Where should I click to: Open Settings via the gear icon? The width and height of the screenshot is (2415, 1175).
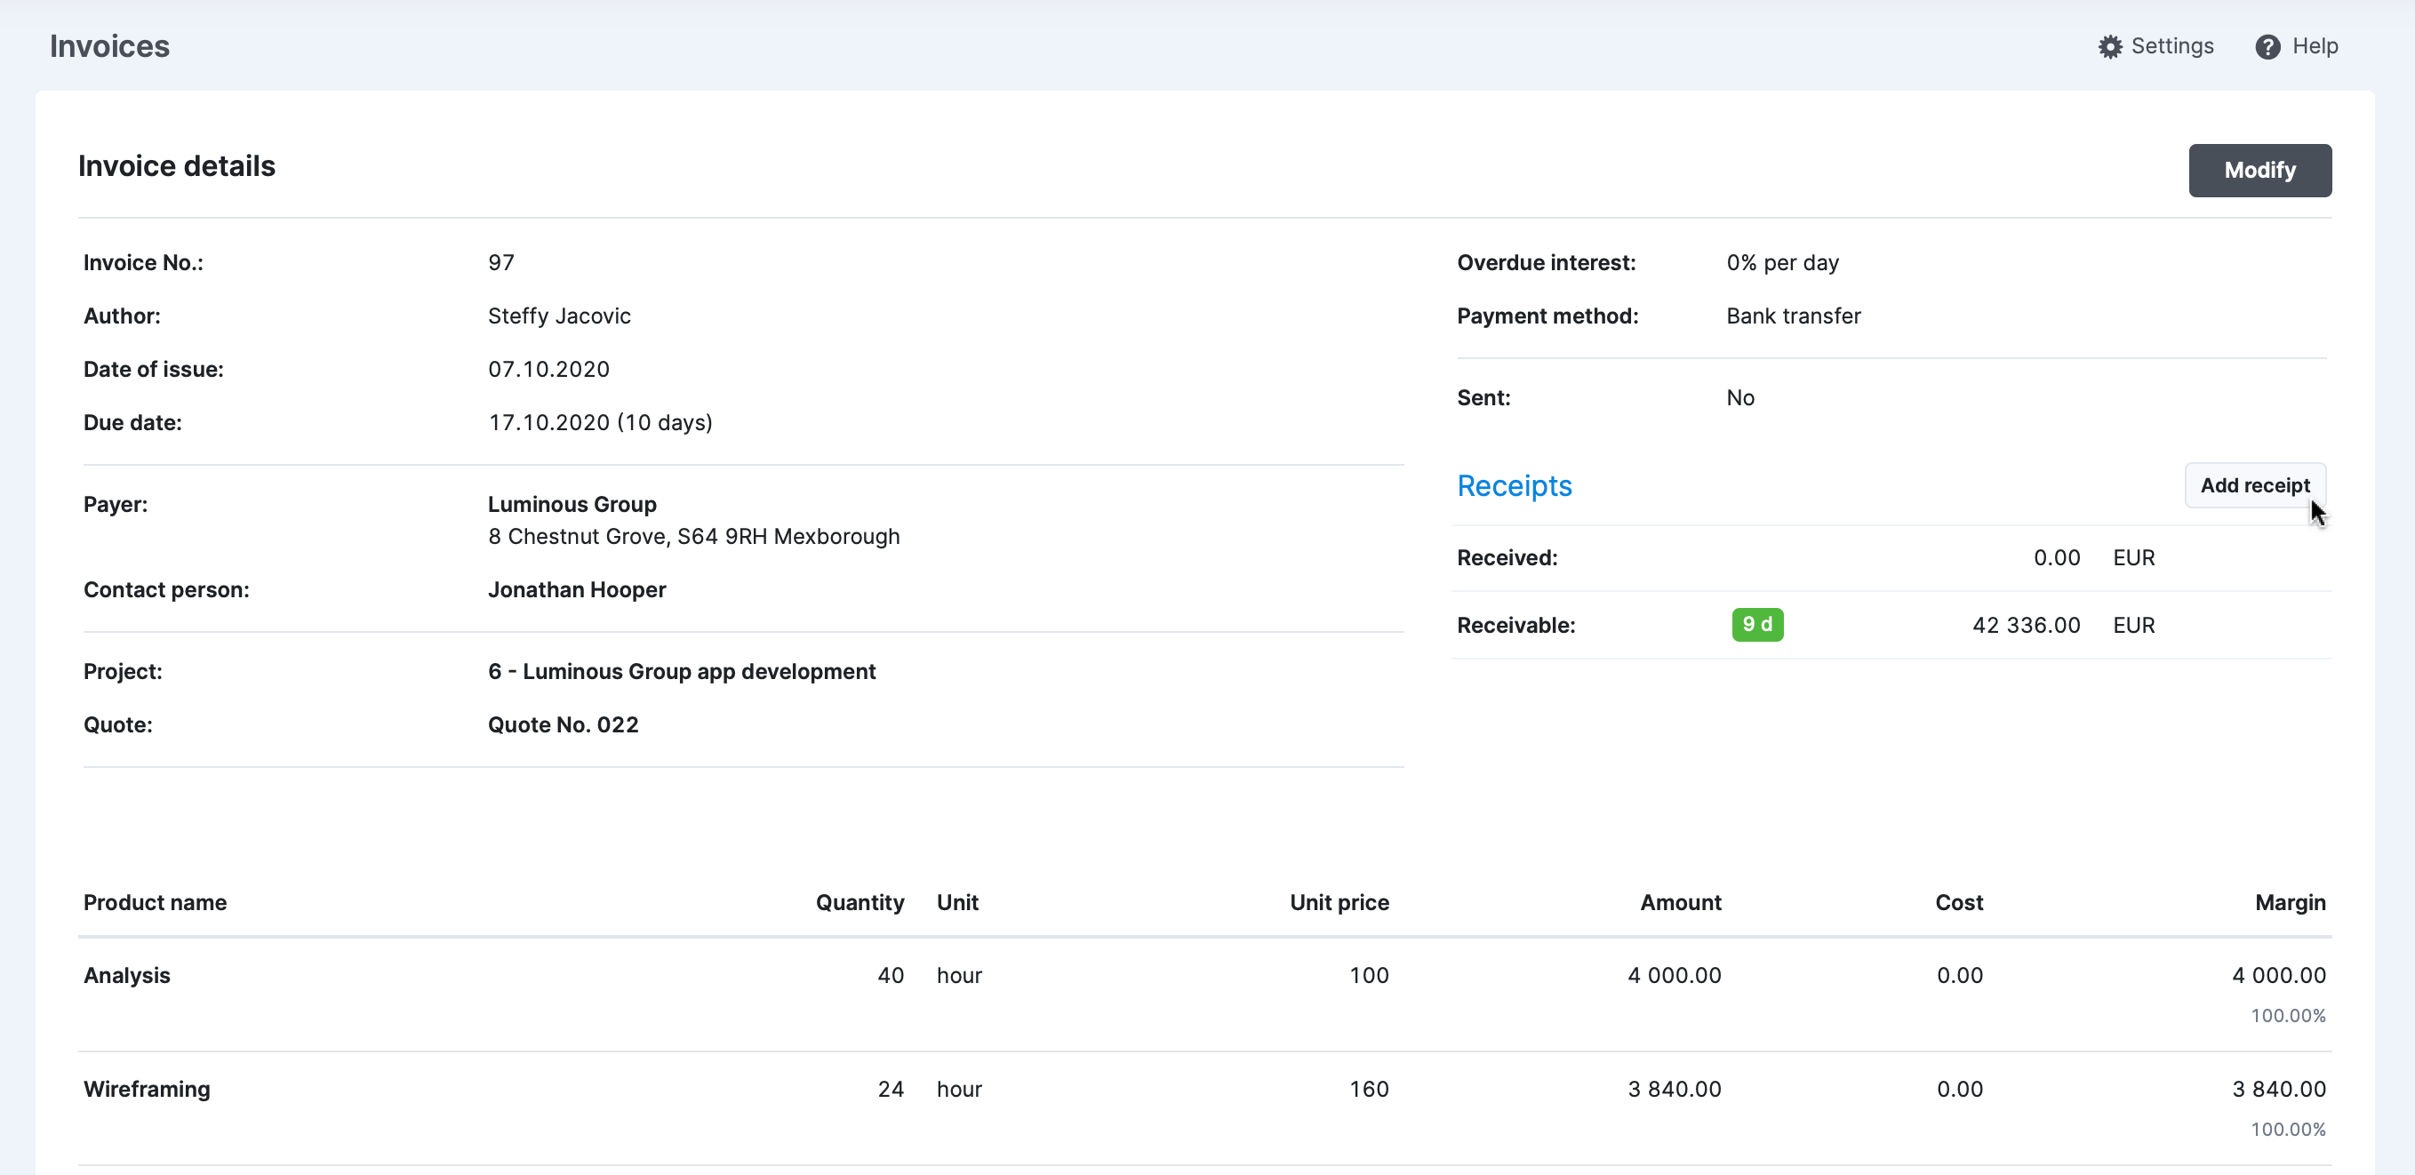pos(2109,47)
